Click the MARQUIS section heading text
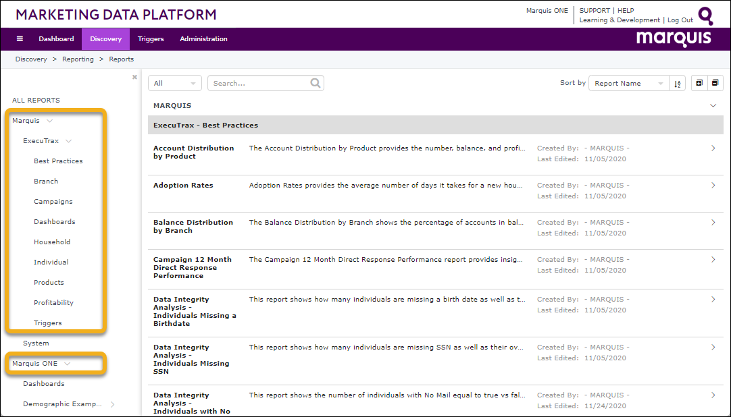Image resolution: width=731 pixels, height=417 pixels. 172,106
